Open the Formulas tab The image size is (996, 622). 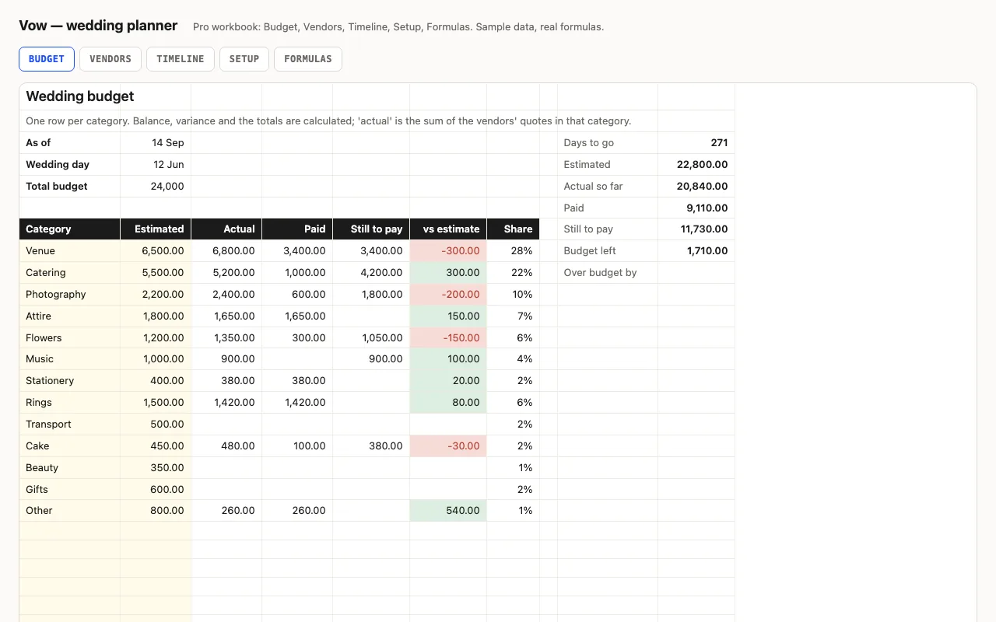308,59
